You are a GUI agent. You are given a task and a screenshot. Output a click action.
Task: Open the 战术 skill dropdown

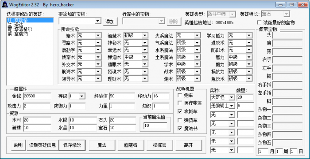[x=197, y=71]
